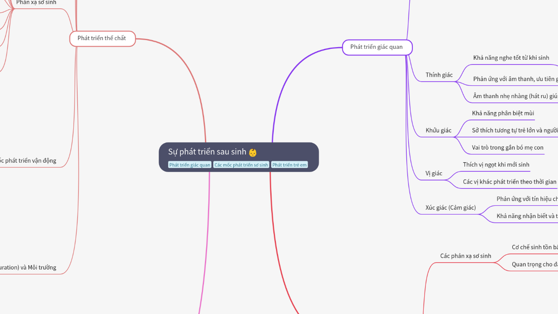Image resolution: width=558 pixels, height=314 pixels.
Task: Select the node ending in 'và Môi trường'
Action: [x=29, y=267]
